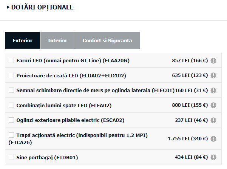This screenshot has width=227, height=169.
Task: Show info for Oglinzi exterioare pliabile electric
Action: [x=213, y=120]
